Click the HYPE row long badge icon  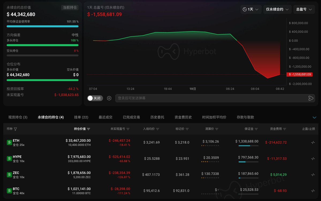coord(9,159)
